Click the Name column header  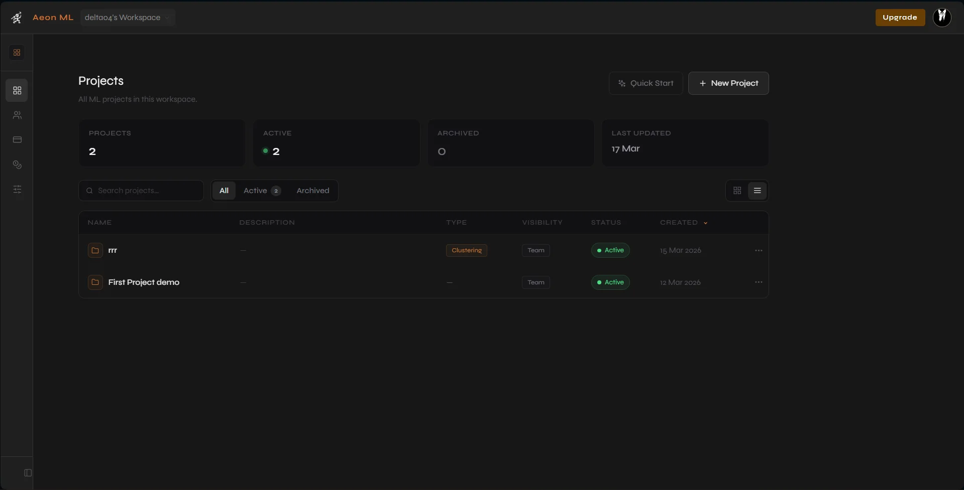(x=99, y=222)
